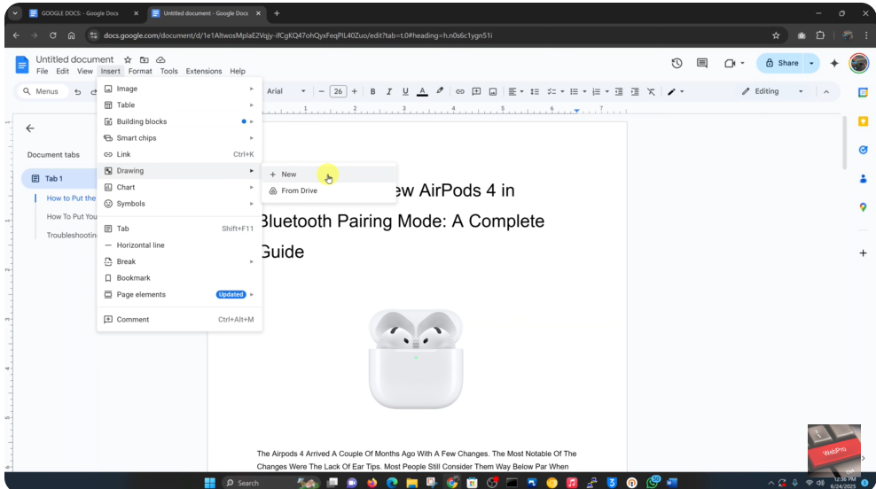Star the Untitled document
This screenshot has width=876, height=489.
pos(128,59)
